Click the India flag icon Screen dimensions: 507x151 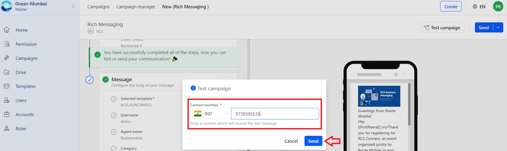click(x=198, y=114)
